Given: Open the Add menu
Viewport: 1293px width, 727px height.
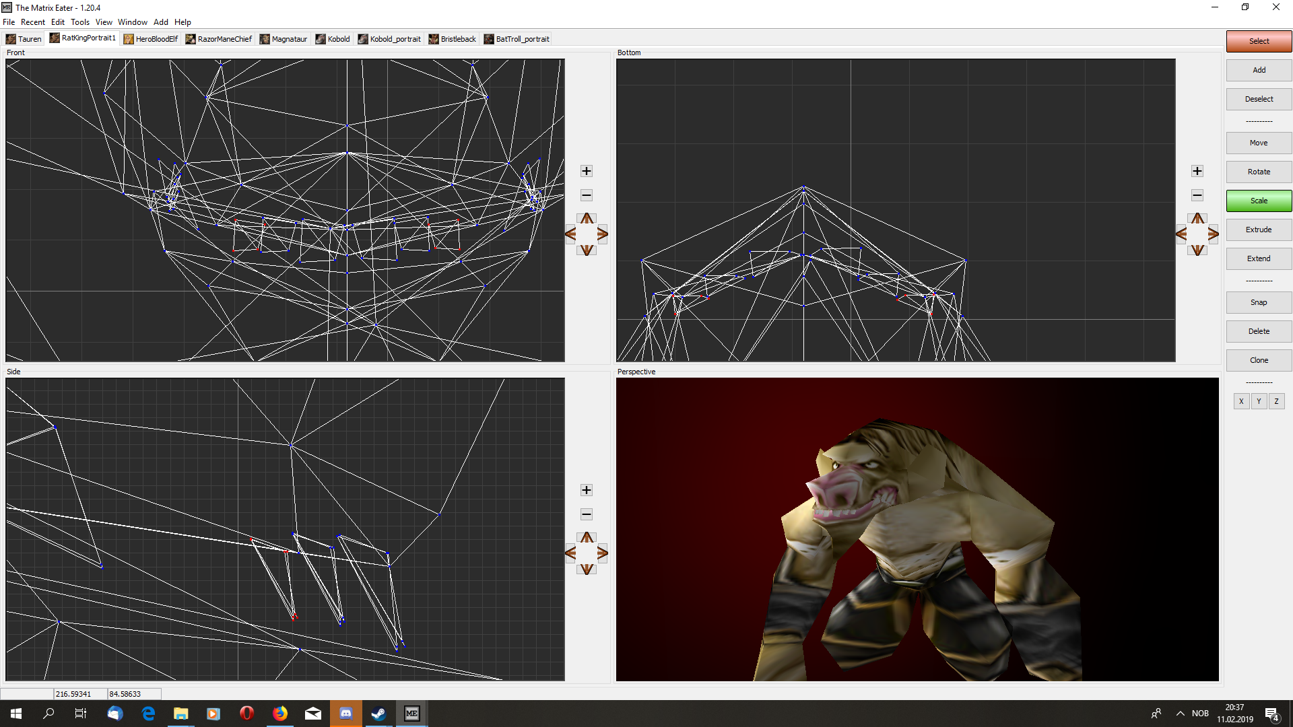Looking at the screenshot, I should pyautogui.click(x=161, y=22).
